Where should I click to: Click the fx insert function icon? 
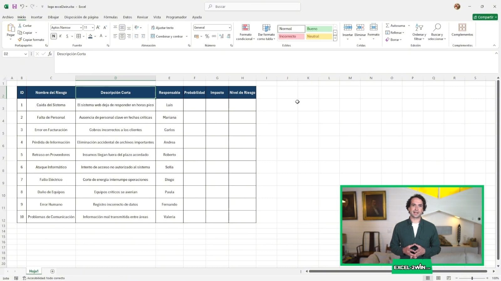(x=50, y=54)
